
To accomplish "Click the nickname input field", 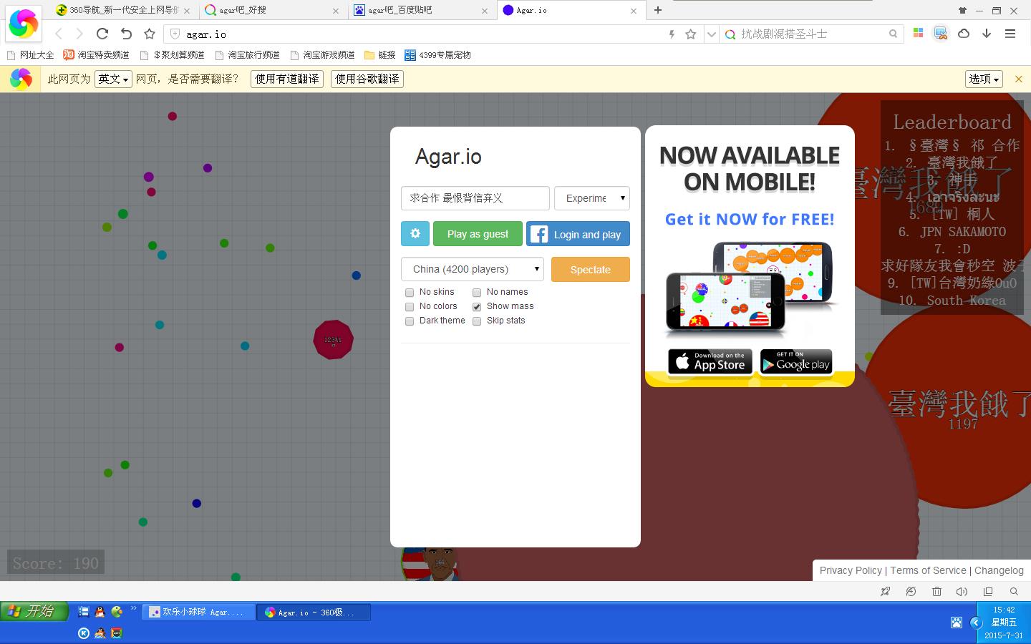I will 475,198.
